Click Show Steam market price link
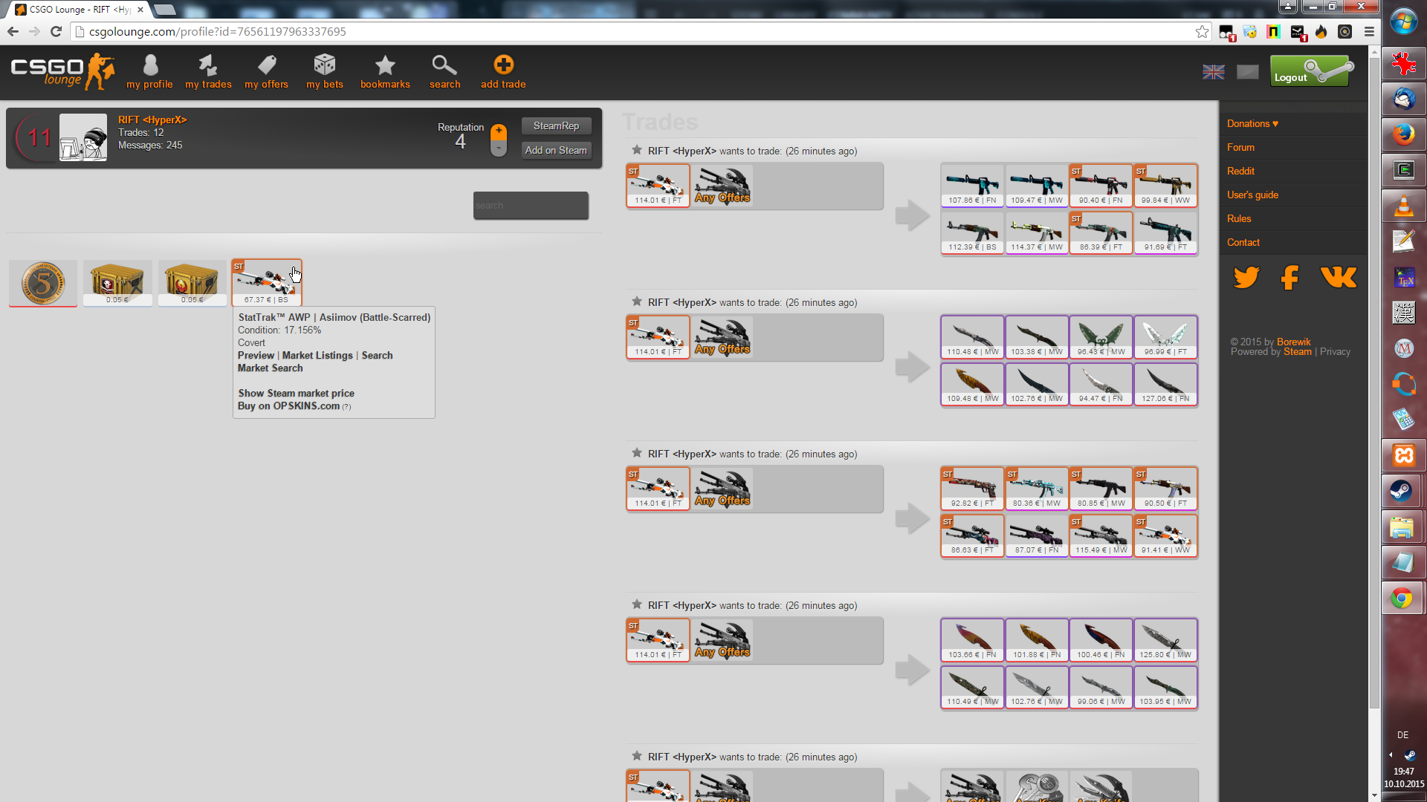This screenshot has height=802, width=1427. pos(296,393)
